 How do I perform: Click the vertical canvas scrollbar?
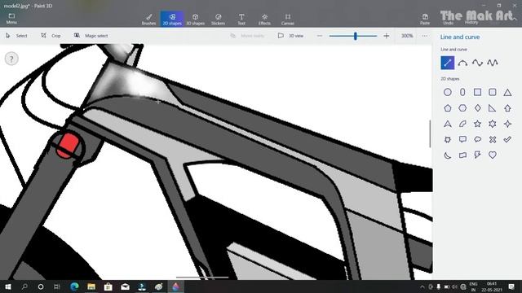(430, 133)
